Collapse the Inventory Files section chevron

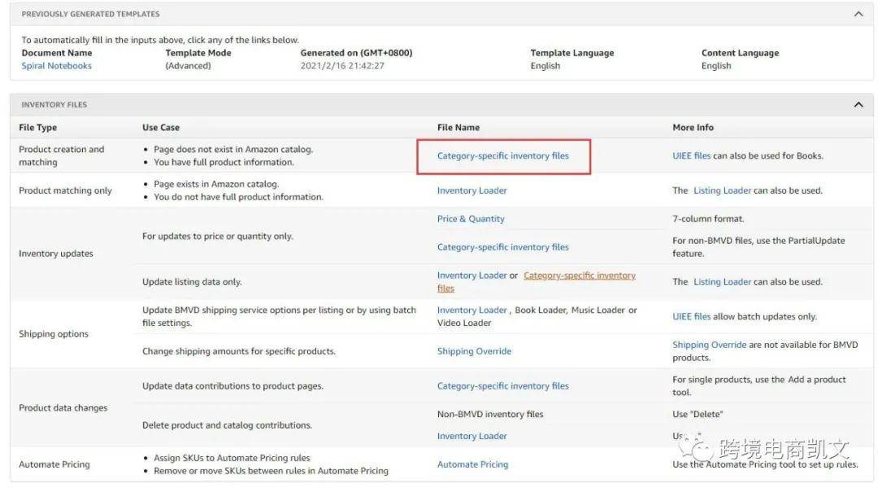tap(858, 105)
